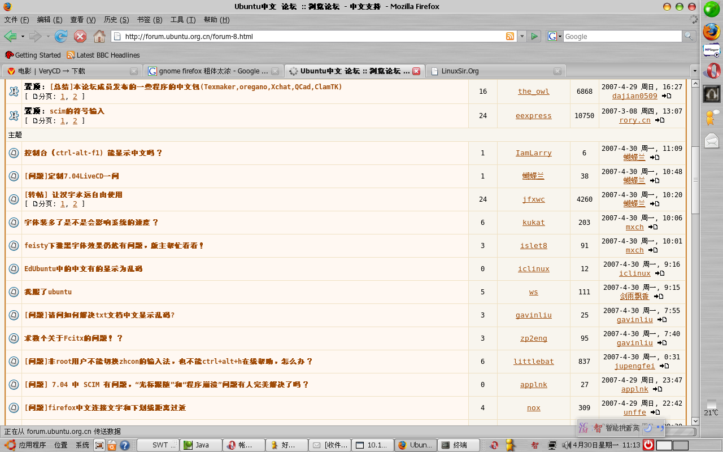Close the LinuxSir.Org tab
The width and height of the screenshot is (723, 452).
pos(558,71)
